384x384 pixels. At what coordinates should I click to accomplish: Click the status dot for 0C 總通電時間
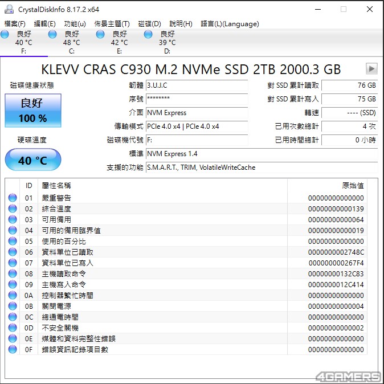tap(13, 317)
